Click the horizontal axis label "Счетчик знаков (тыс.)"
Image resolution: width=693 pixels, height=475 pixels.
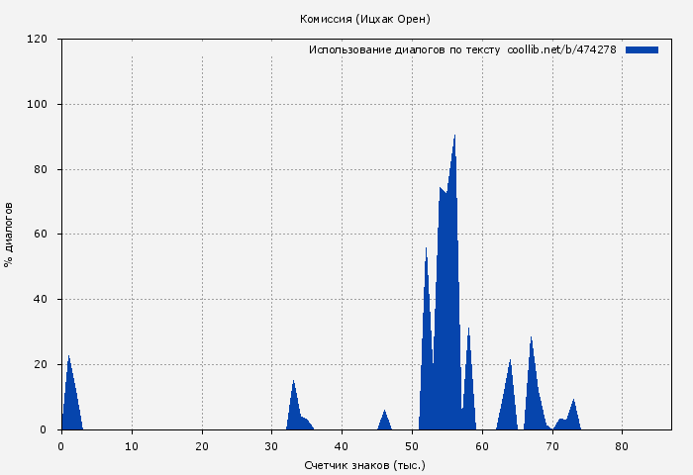tap(364, 464)
